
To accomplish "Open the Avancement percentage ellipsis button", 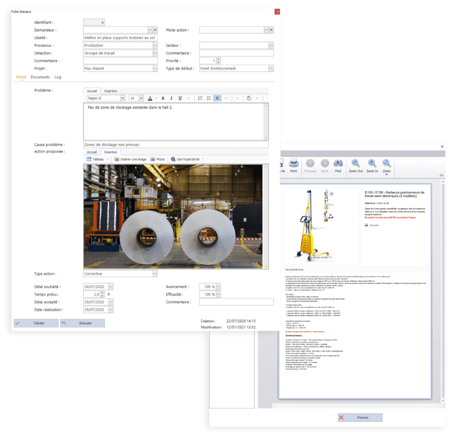I will point(218,287).
